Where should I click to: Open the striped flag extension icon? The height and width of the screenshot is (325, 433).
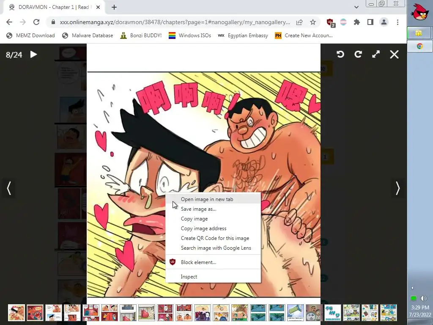click(343, 22)
